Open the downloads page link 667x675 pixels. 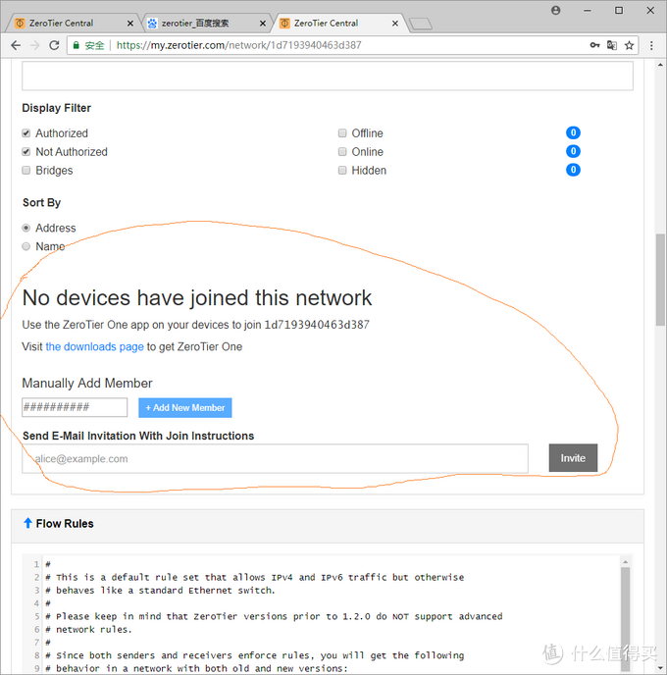point(94,346)
